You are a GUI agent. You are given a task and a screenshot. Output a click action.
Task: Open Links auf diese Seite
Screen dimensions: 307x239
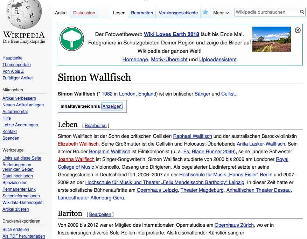[x=22, y=159]
